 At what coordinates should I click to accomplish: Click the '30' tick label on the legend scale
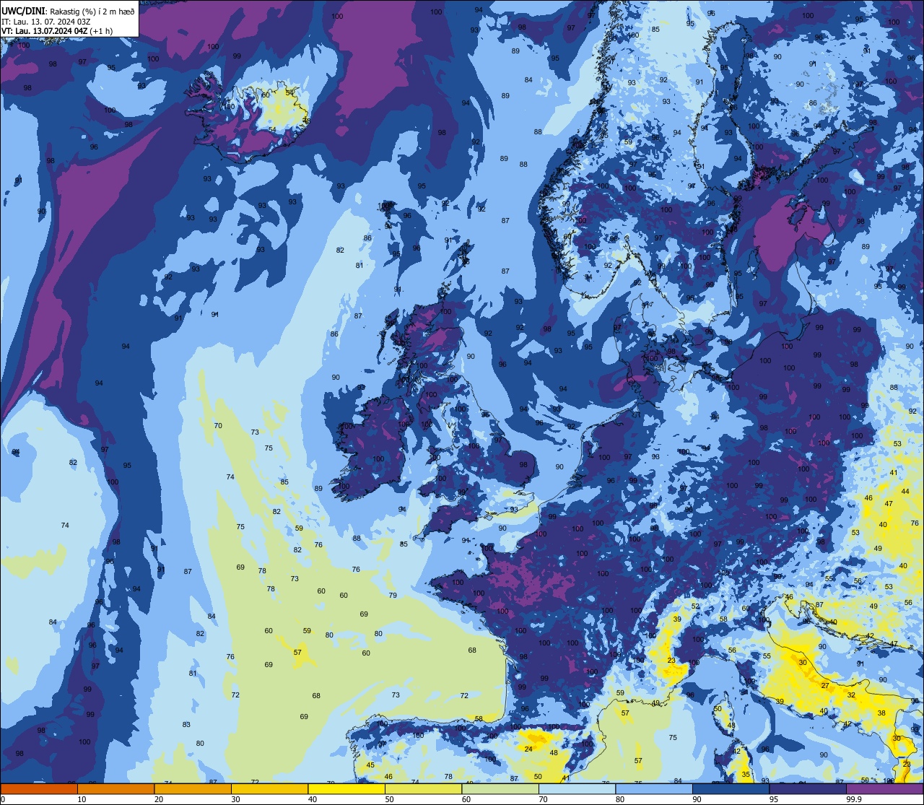pos(235,799)
